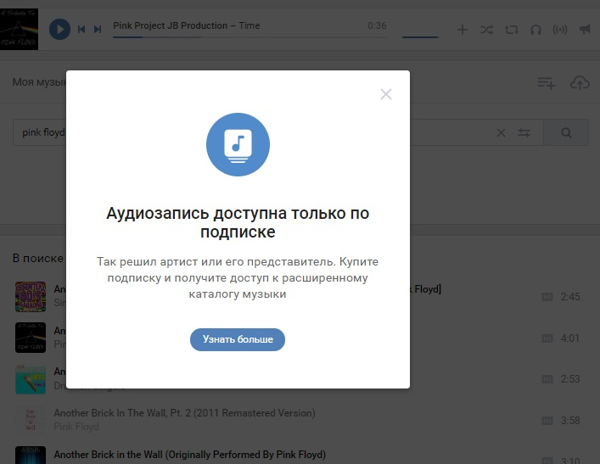Screen dimensions: 600x464
Task: Skip to the next track
Action: tap(98, 29)
